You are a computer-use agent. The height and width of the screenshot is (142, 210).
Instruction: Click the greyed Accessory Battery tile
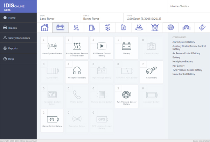pos(151,96)
